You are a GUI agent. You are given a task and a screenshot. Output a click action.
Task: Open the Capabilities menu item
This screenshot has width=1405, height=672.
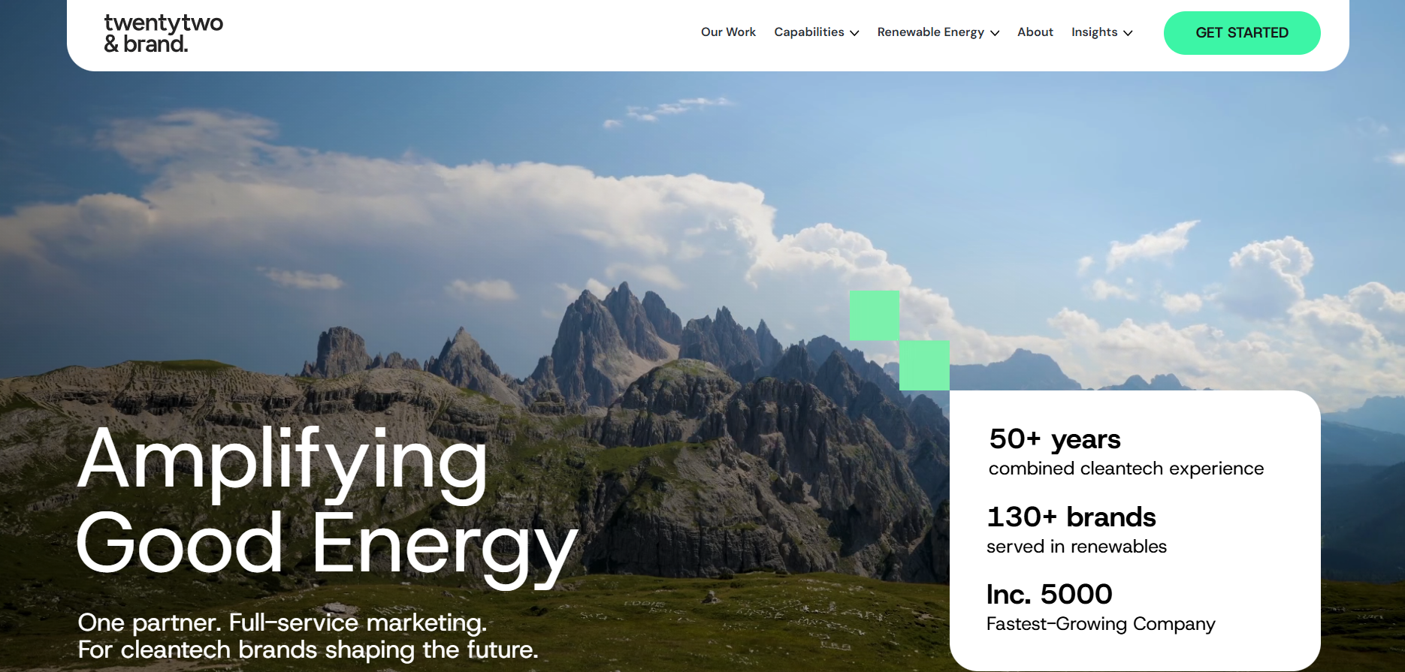[x=809, y=32]
